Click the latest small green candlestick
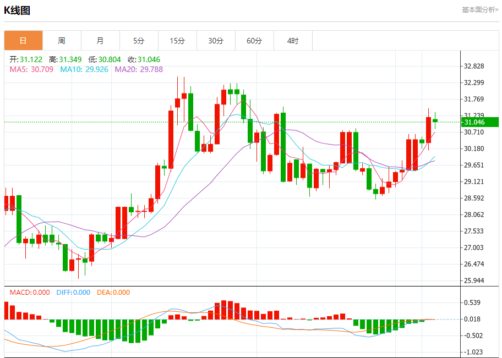 [435, 120]
